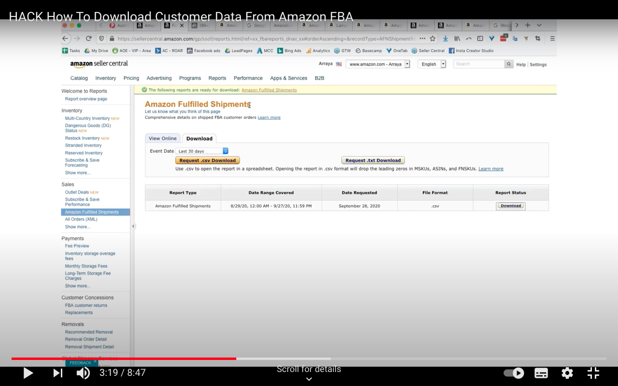Play the video
Screen dimensions: 618x386
(28, 373)
